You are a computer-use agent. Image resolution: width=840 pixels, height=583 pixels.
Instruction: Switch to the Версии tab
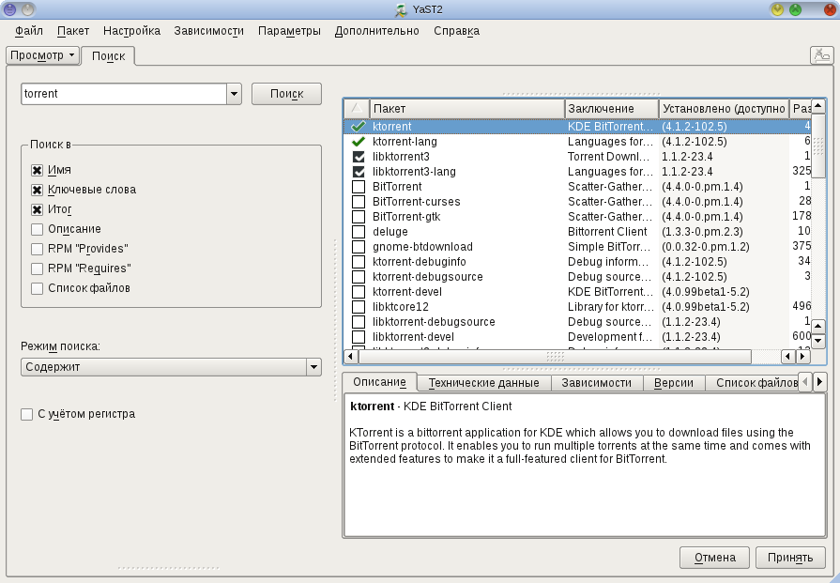point(673,383)
